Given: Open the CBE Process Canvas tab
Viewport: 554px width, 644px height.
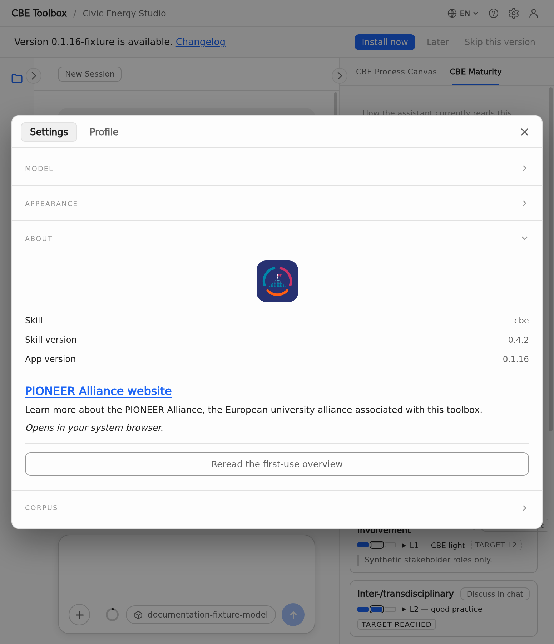Looking at the screenshot, I should [x=396, y=72].
